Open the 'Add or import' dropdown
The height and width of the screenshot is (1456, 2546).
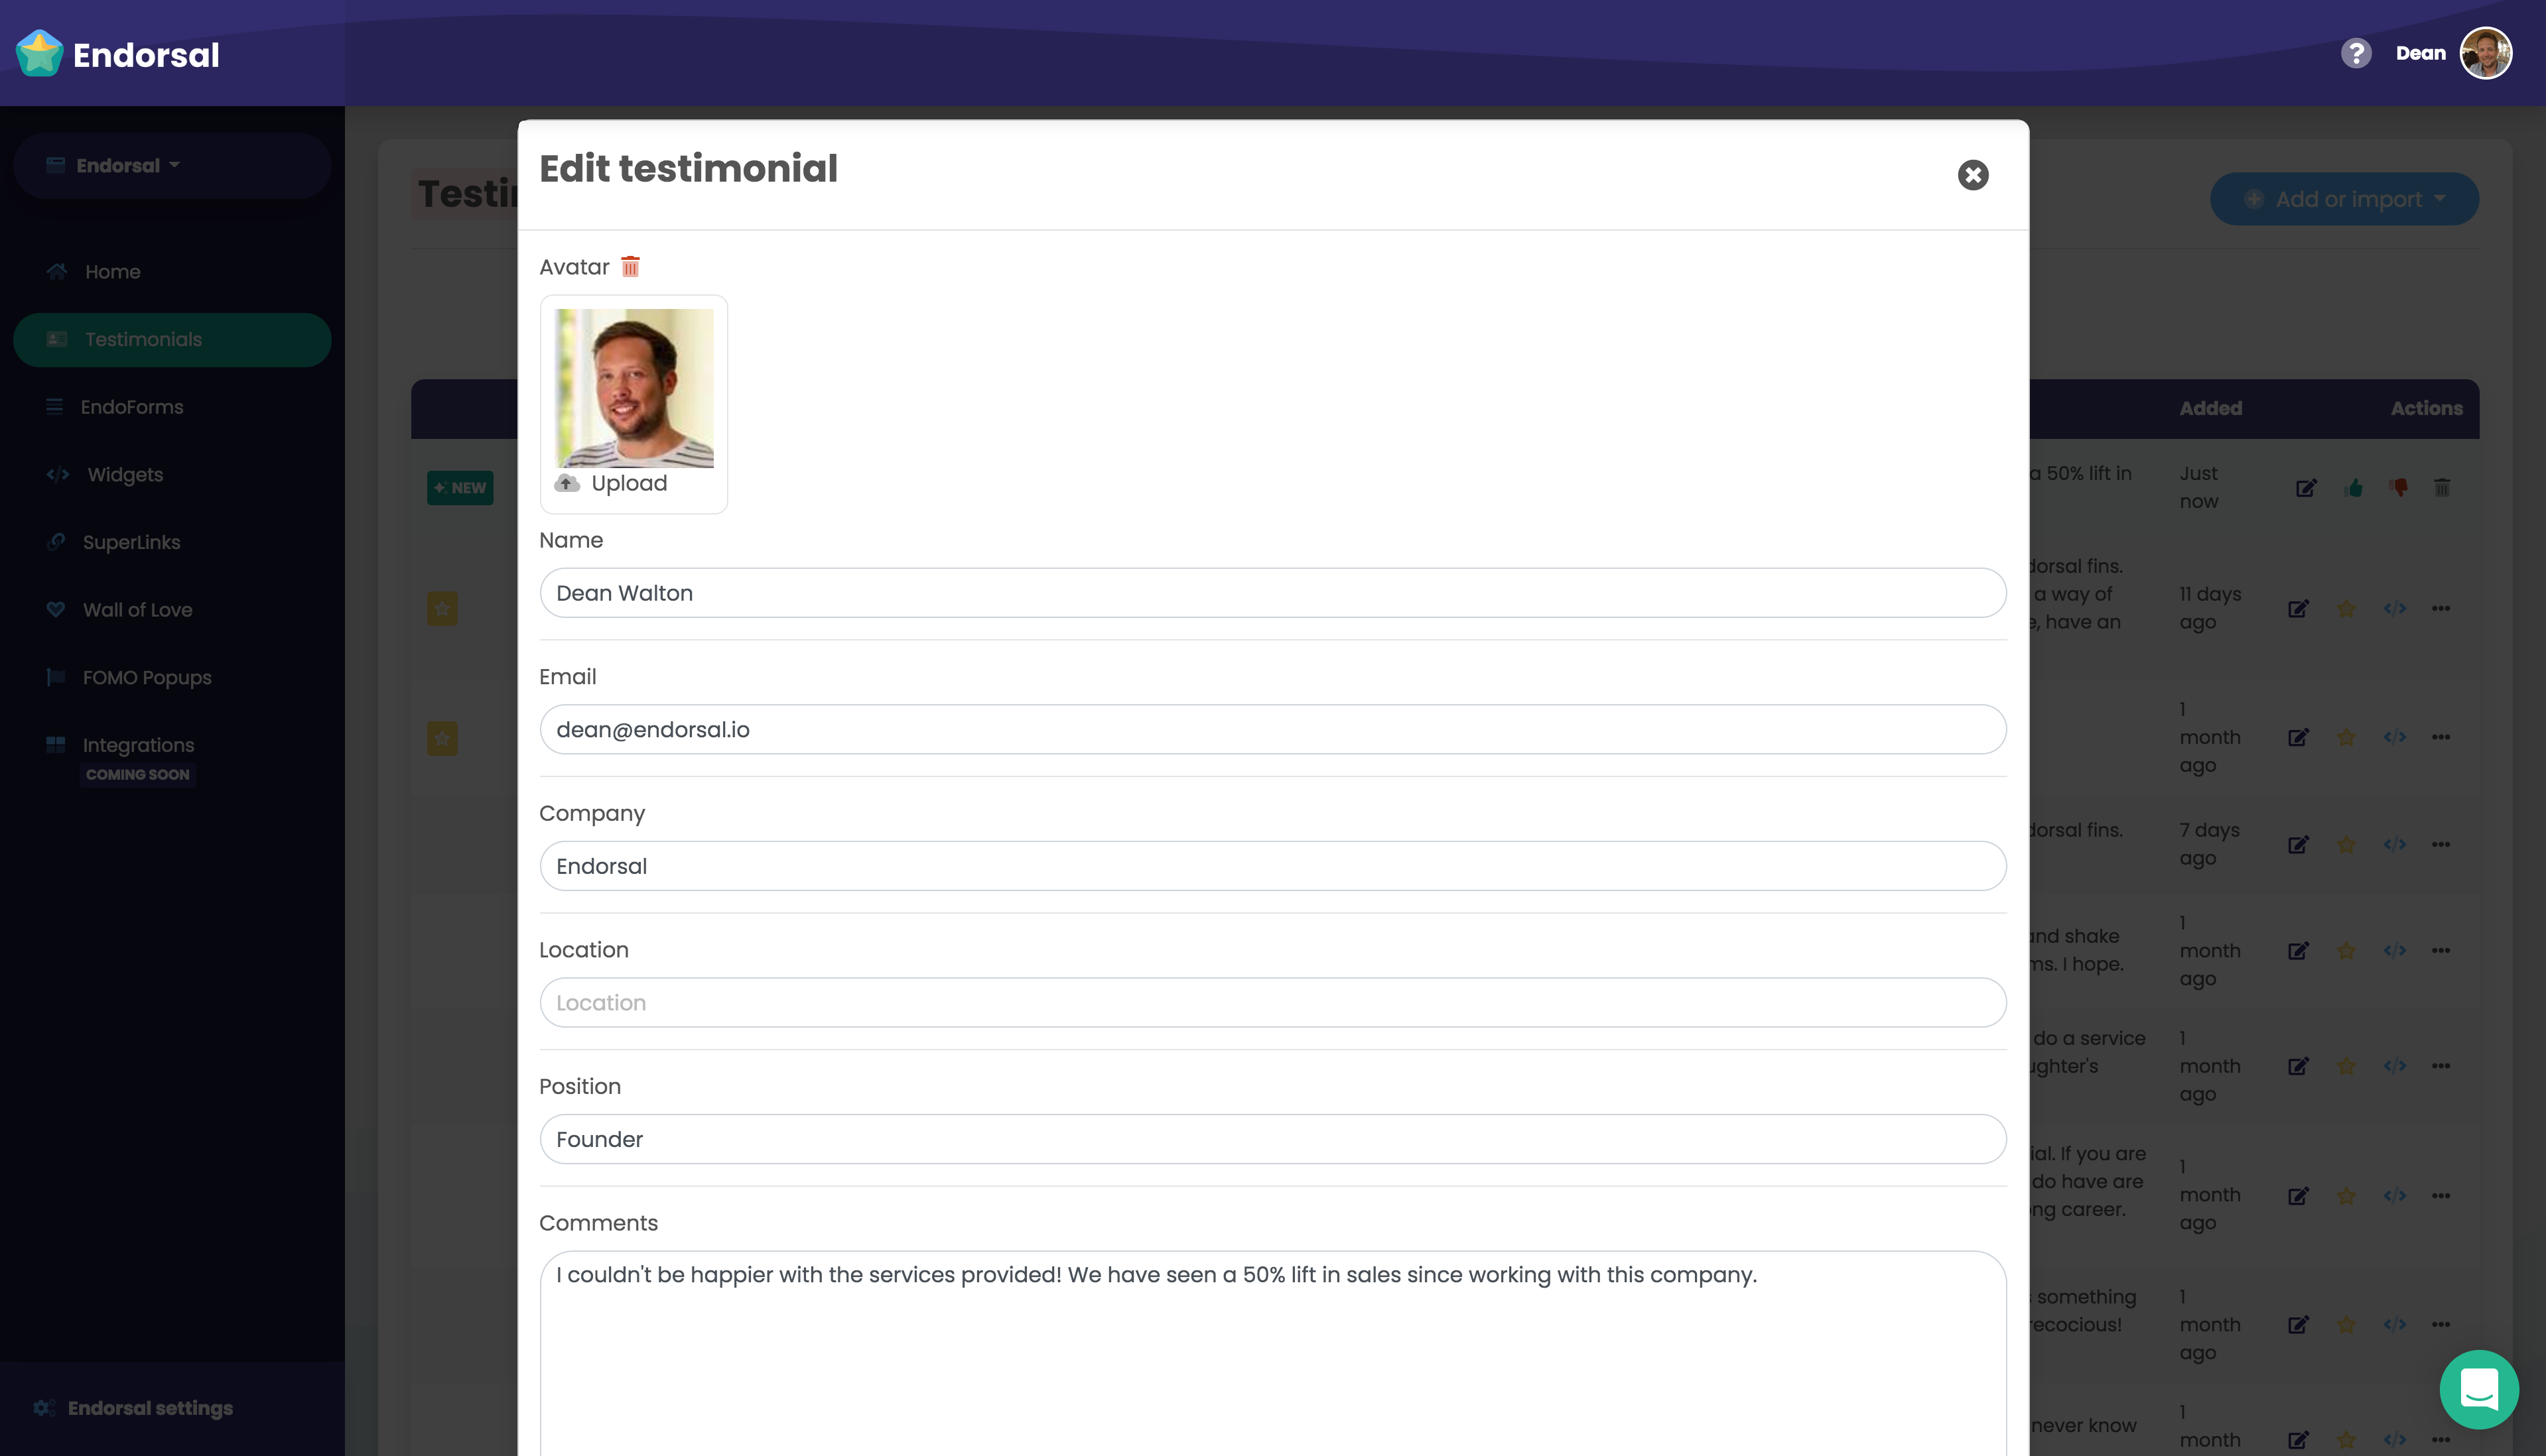click(x=2345, y=199)
